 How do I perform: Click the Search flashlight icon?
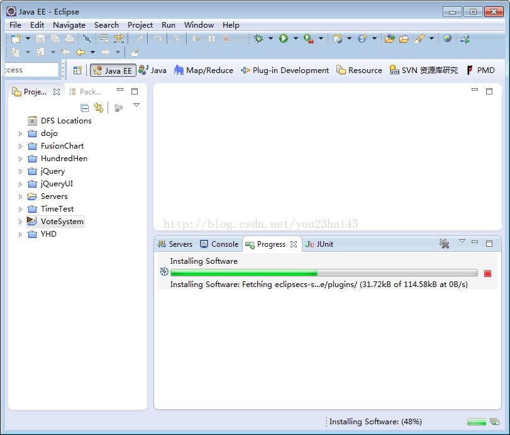point(419,39)
